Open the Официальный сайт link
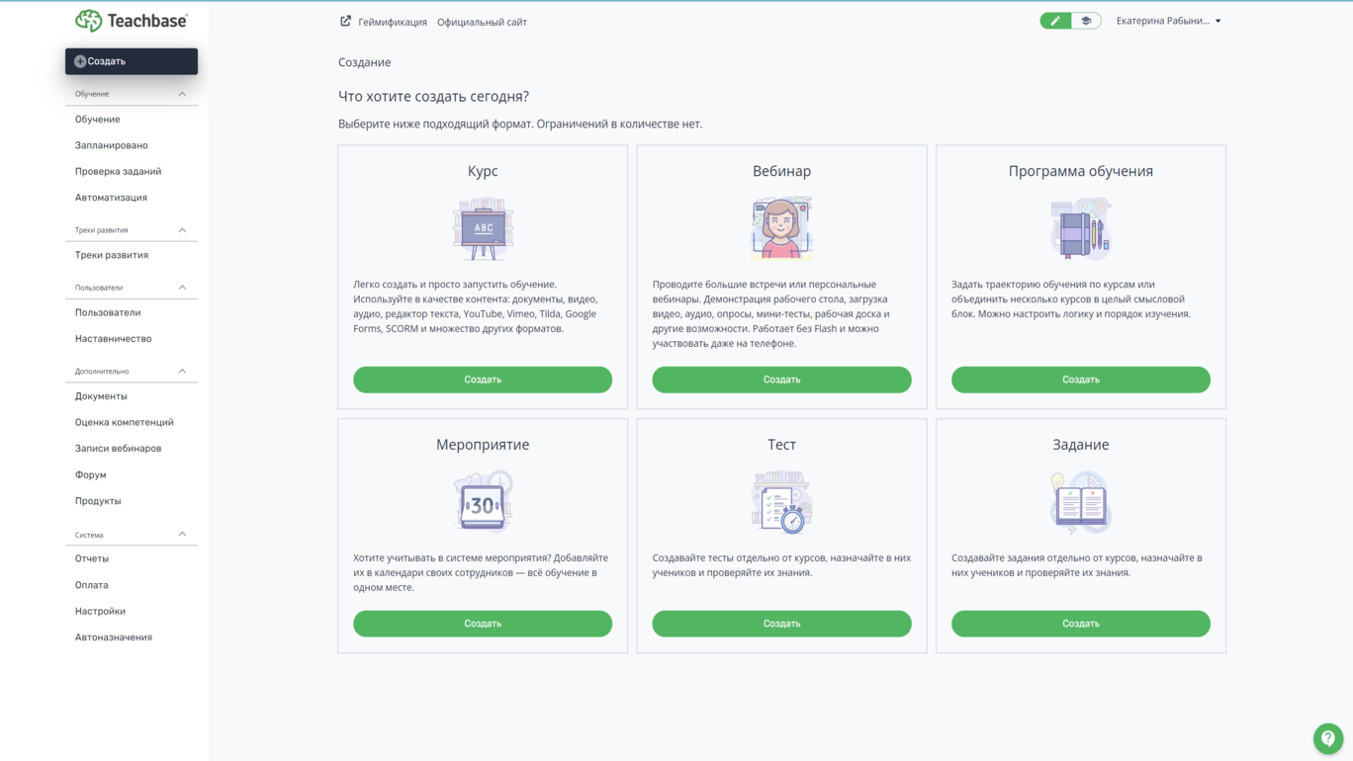Image resolution: width=1353 pixels, height=761 pixels. [482, 22]
